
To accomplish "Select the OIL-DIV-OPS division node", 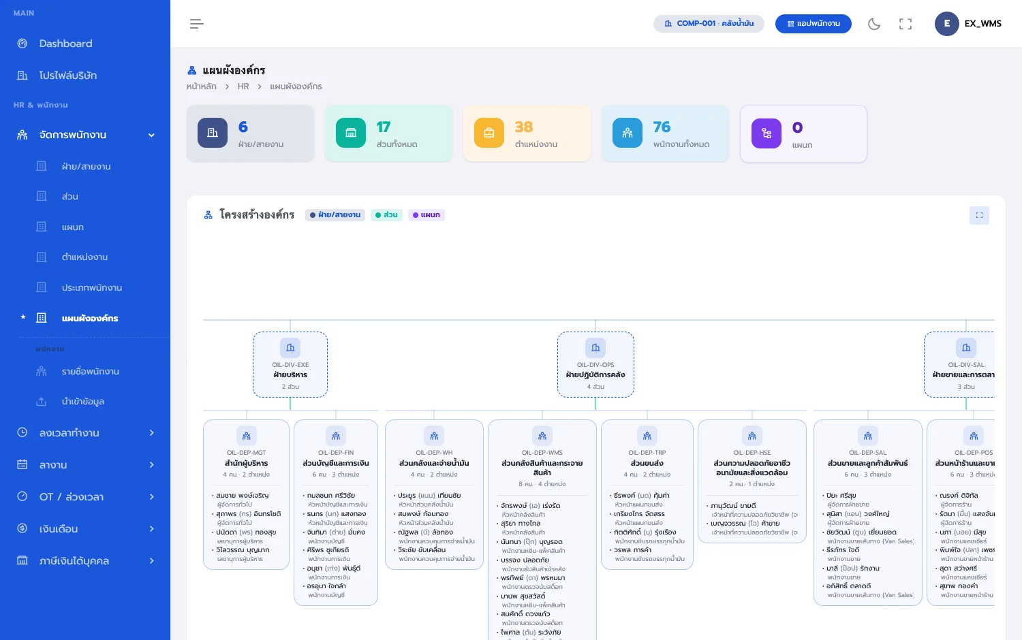I will [595, 364].
